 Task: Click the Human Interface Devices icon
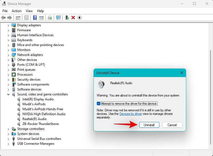click(x=14, y=35)
